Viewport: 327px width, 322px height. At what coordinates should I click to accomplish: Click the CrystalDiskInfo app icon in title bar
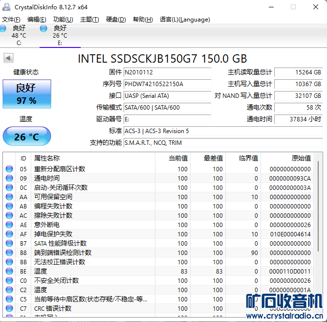6,7
